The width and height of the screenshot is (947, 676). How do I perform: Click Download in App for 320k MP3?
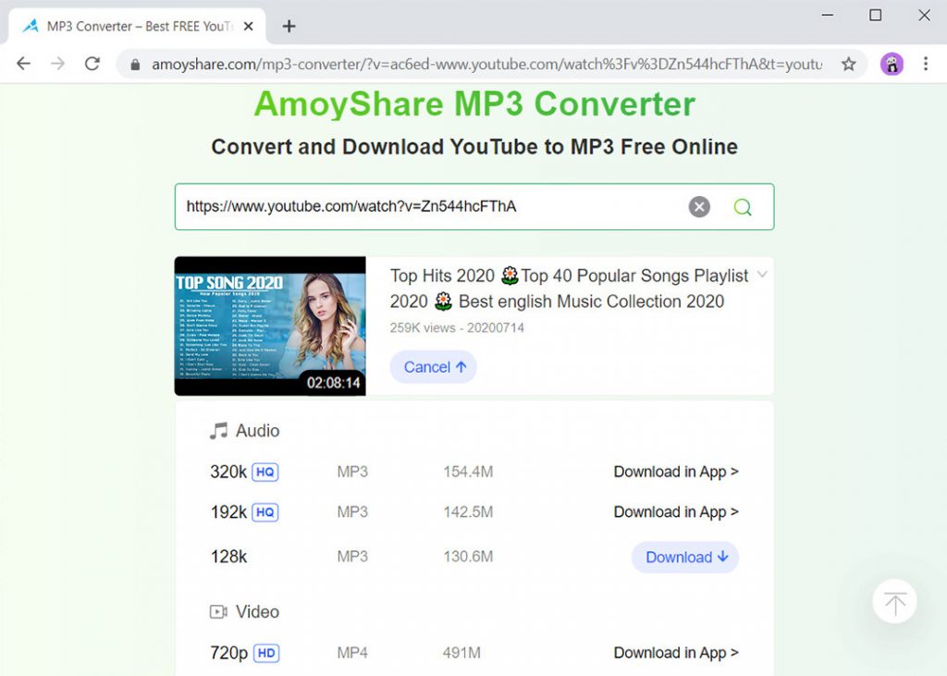click(x=676, y=472)
